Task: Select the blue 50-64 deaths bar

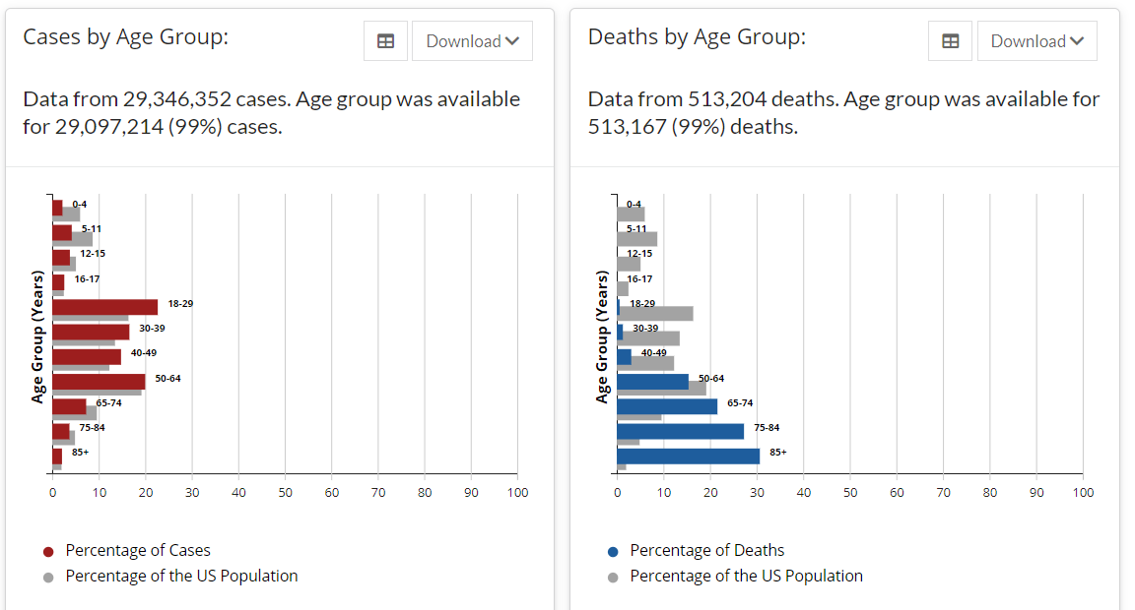Action: click(653, 382)
